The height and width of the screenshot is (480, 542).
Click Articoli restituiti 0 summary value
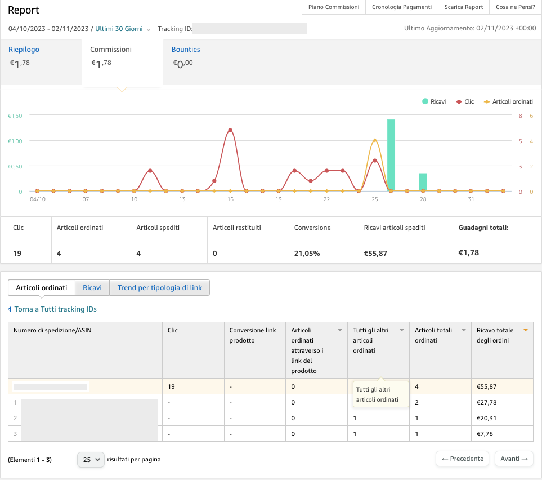(x=214, y=254)
